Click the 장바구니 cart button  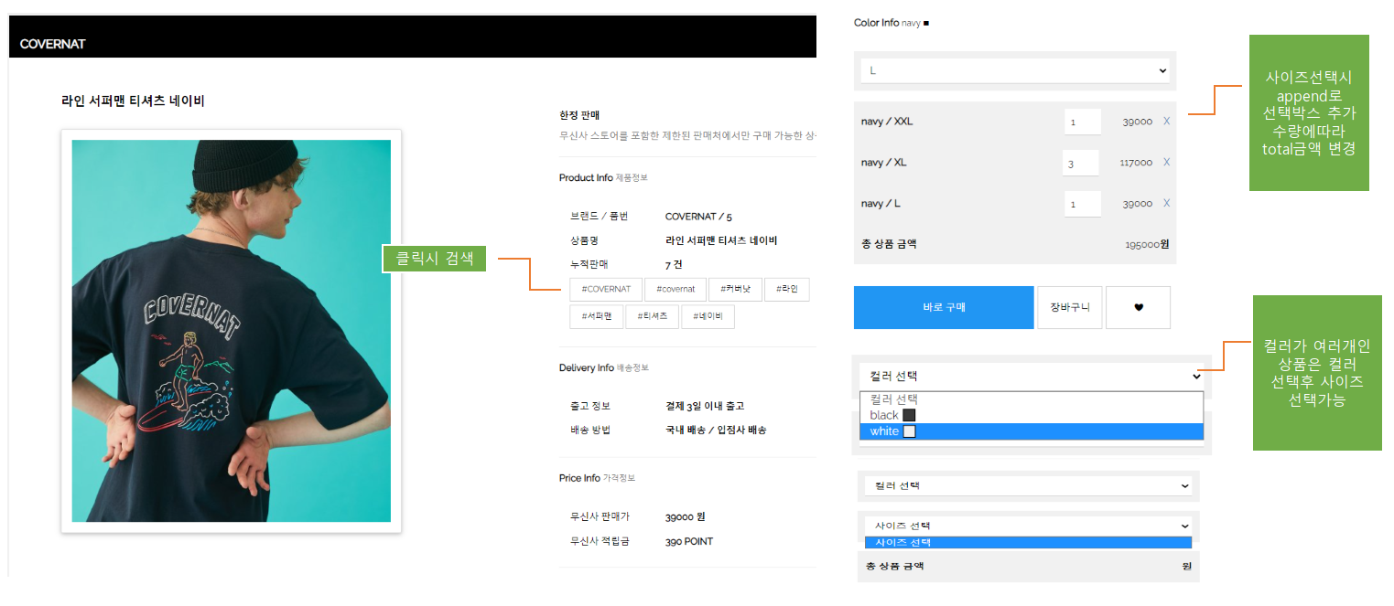click(1069, 307)
